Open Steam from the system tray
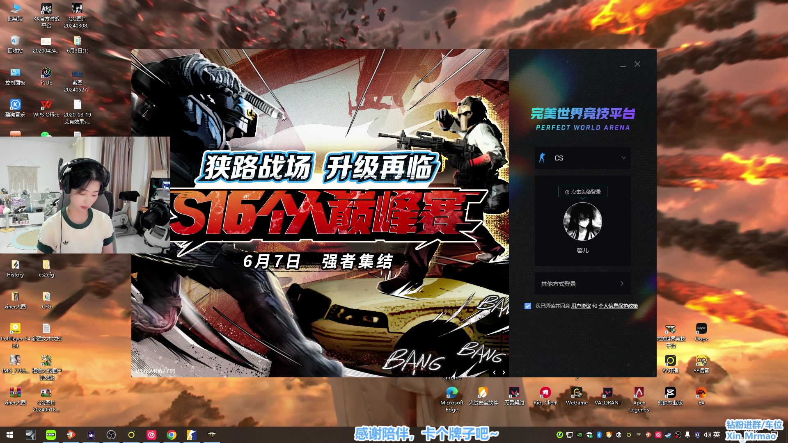Screen dimensions: 788x443 coord(668,435)
